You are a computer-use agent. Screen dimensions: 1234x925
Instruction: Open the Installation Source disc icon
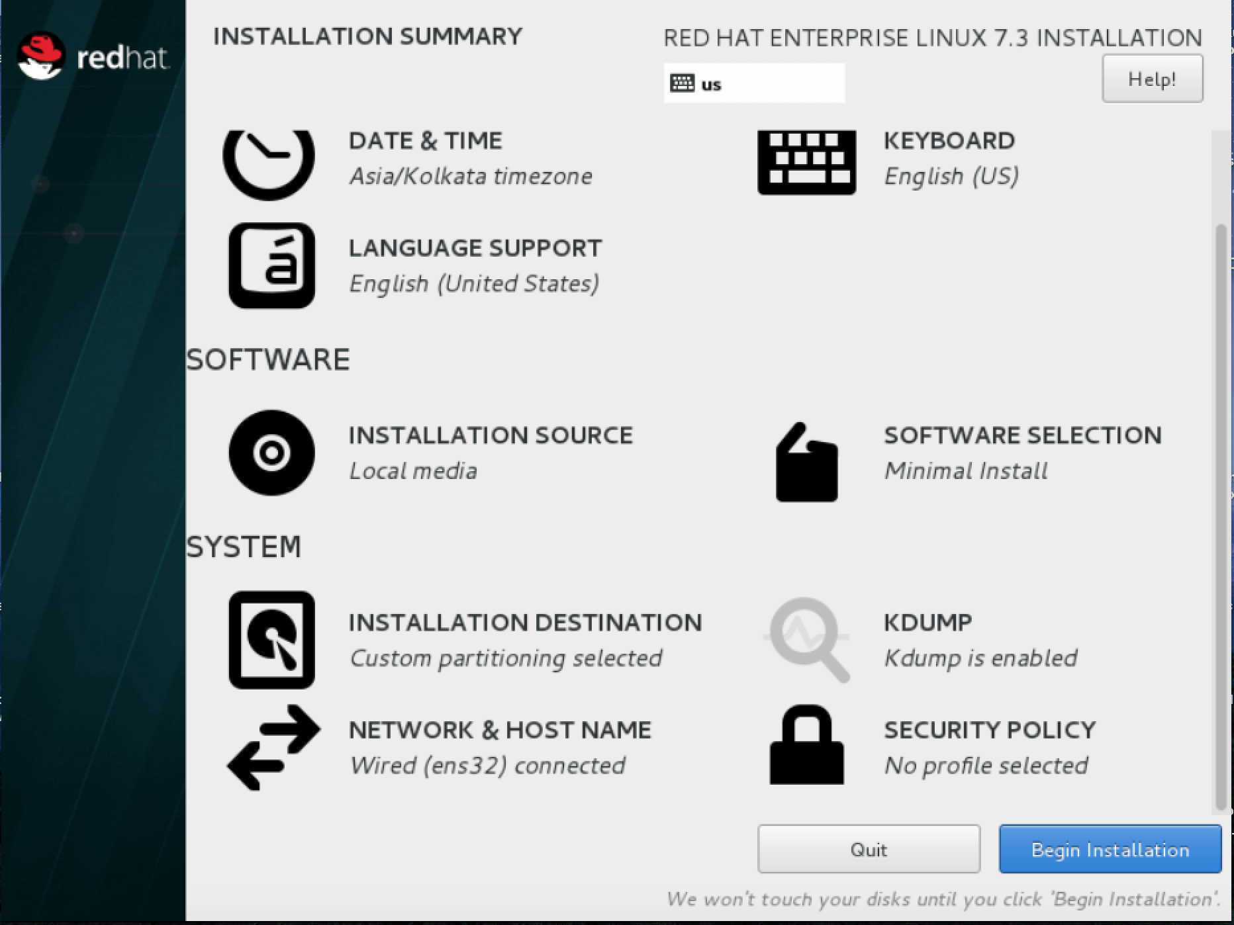[271, 453]
